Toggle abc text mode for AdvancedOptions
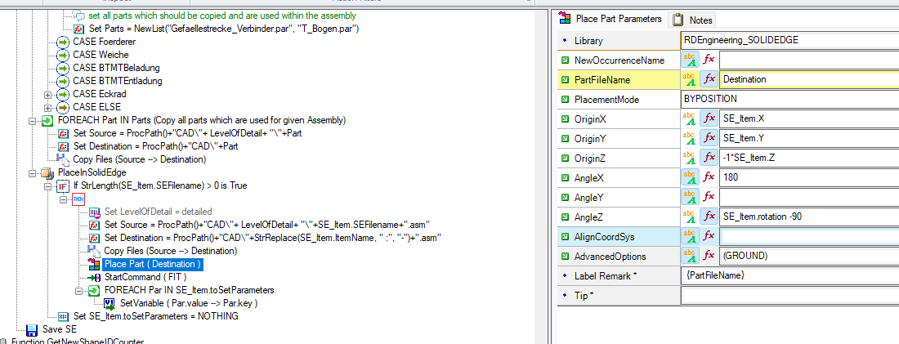 tap(690, 256)
